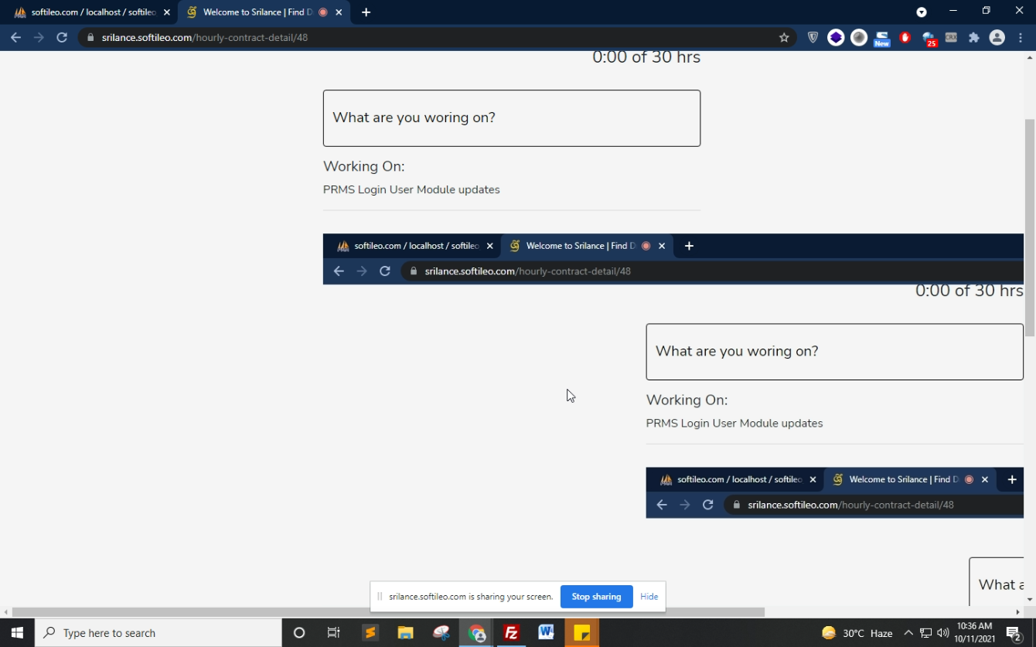Open FileZilla from the taskbar
Image resolution: width=1036 pixels, height=647 pixels.
pos(511,633)
